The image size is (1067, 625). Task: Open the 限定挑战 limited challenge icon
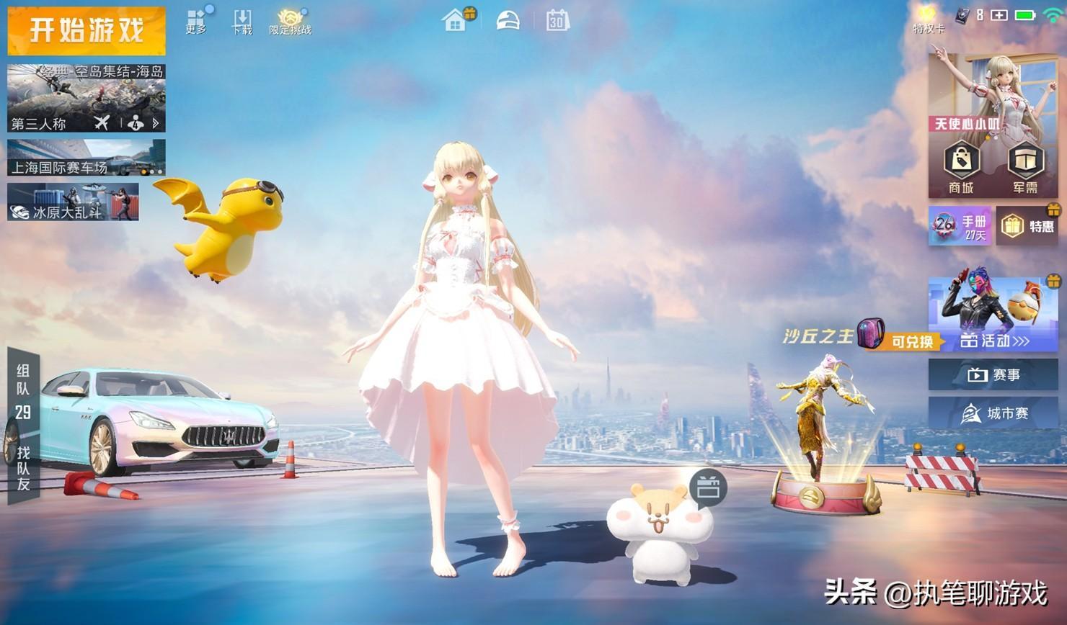pyautogui.click(x=290, y=22)
